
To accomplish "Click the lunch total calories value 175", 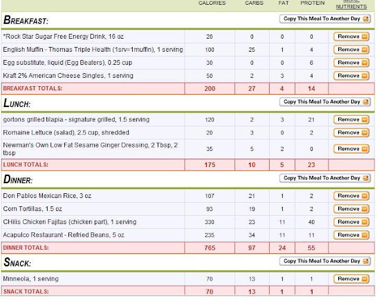I will click(x=210, y=165).
